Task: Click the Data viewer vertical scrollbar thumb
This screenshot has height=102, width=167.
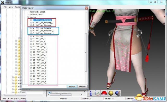Action: (x=86, y=53)
